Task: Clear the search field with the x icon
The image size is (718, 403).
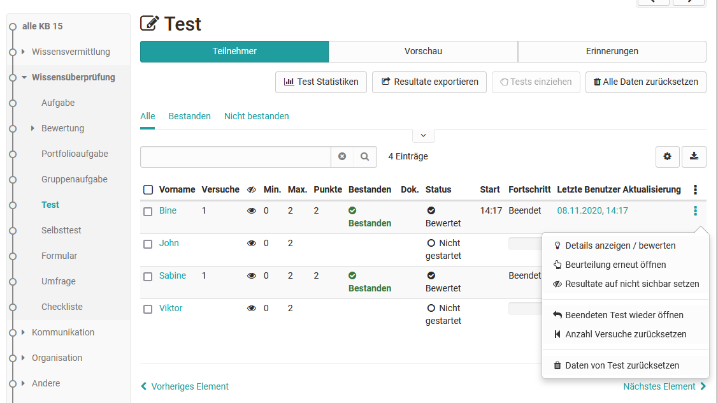Action: click(x=342, y=156)
